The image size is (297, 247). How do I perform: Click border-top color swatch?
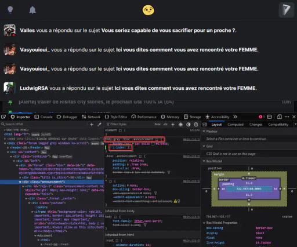point(153,144)
